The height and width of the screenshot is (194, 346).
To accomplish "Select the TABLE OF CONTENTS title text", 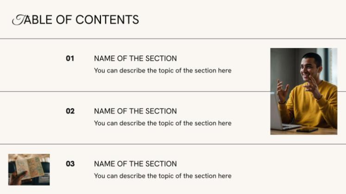I will pos(75,20).
